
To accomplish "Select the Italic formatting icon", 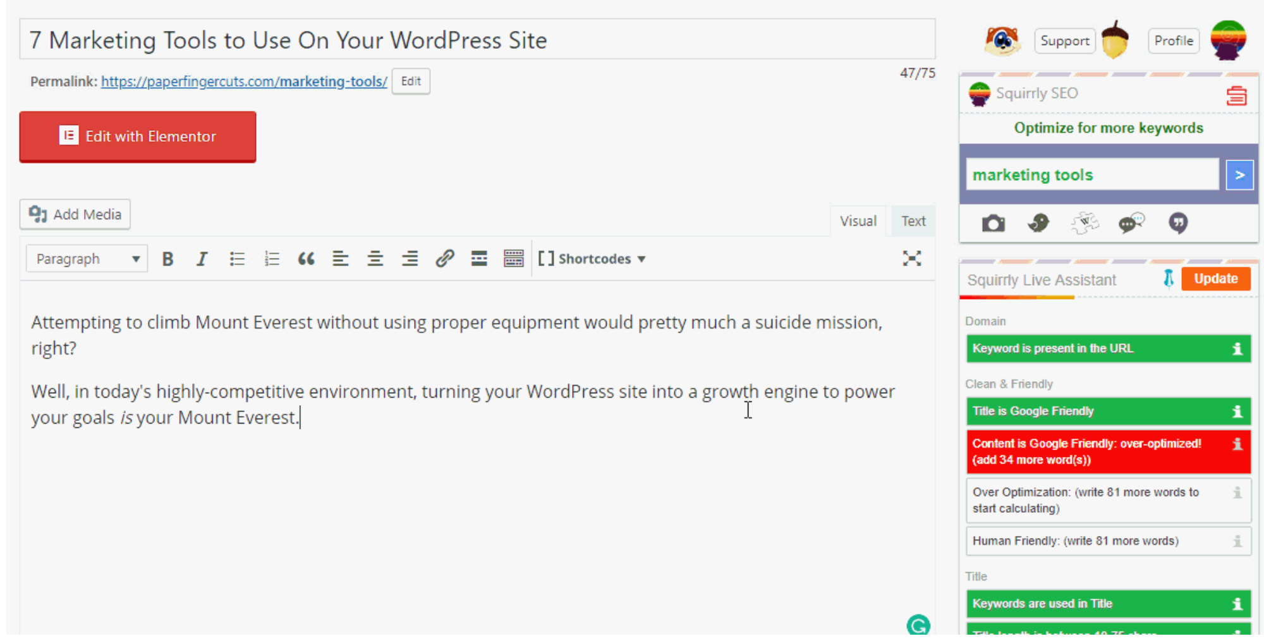I will coord(202,259).
